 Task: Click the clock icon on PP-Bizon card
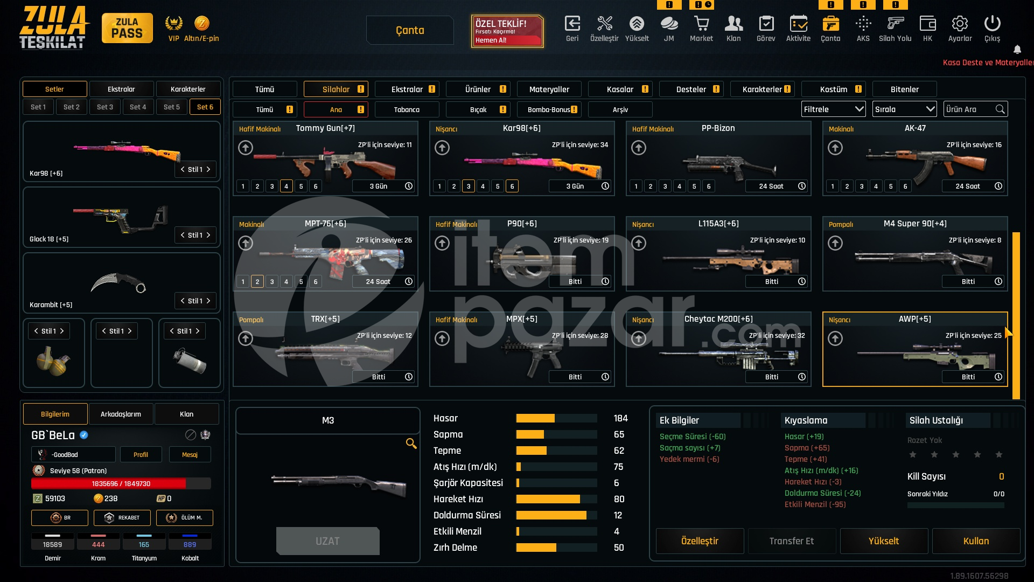802,186
